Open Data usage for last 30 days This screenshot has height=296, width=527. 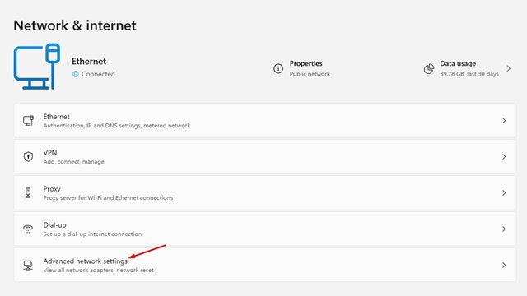pos(468,68)
